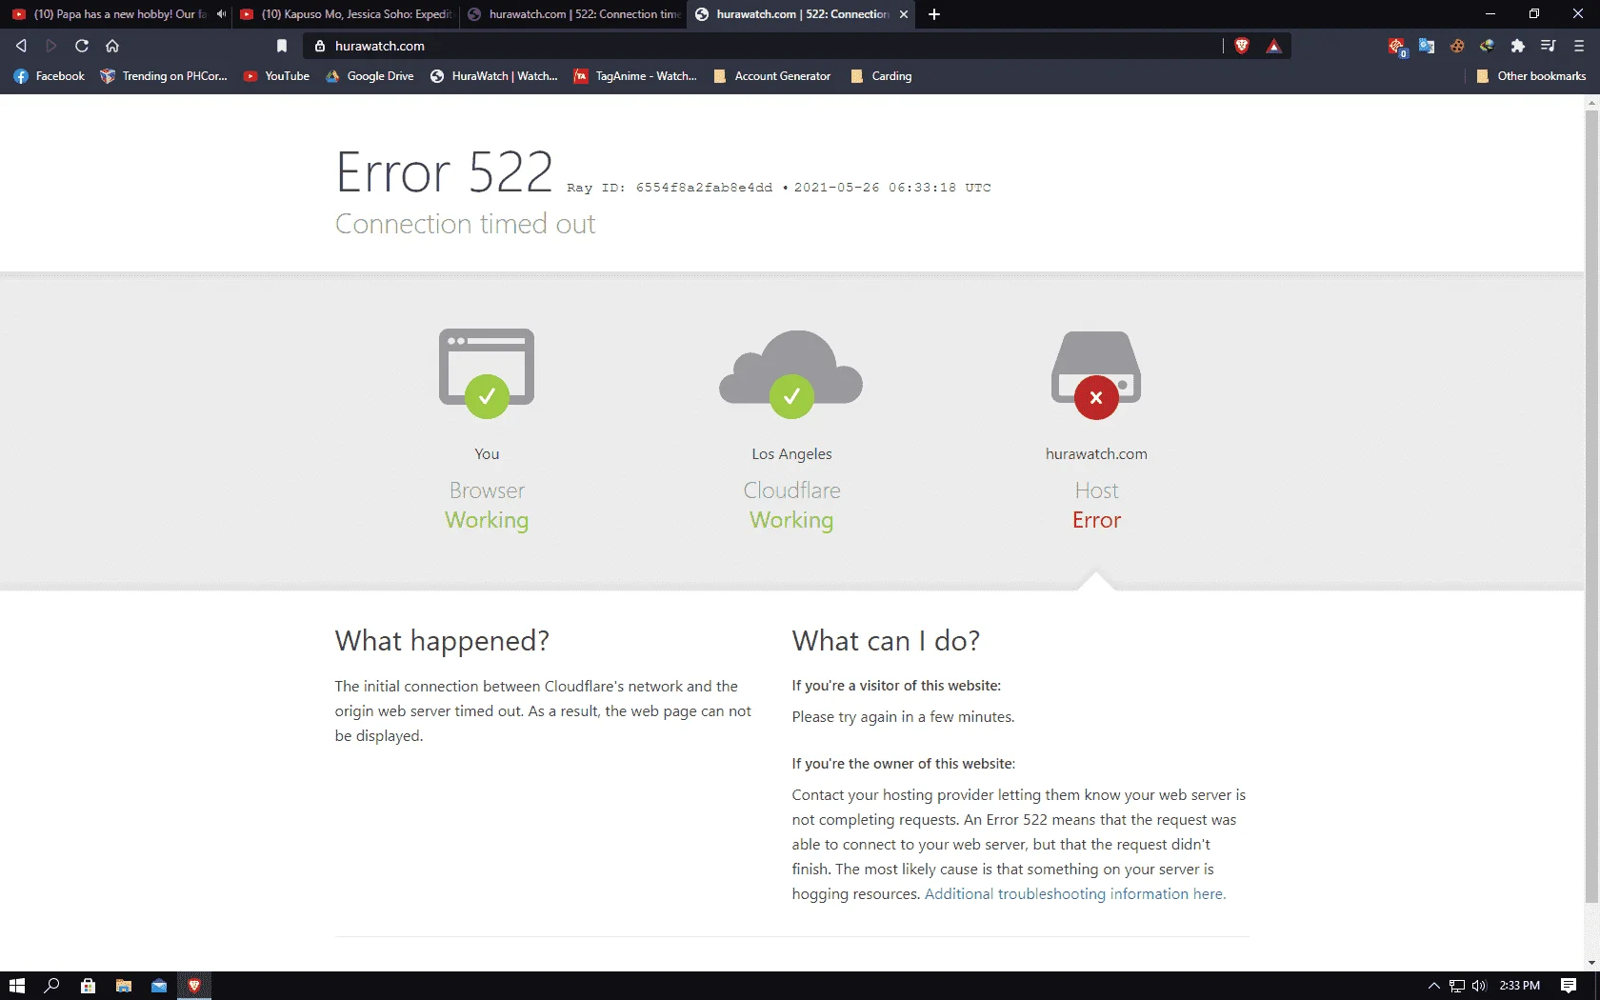This screenshot has height=1000, width=1600.
Task: Open the Facebook bookmark
Action: pyautogui.click(x=49, y=76)
